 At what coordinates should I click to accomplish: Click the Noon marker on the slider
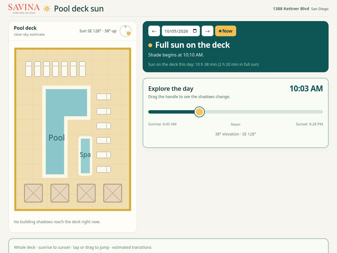[236, 124]
